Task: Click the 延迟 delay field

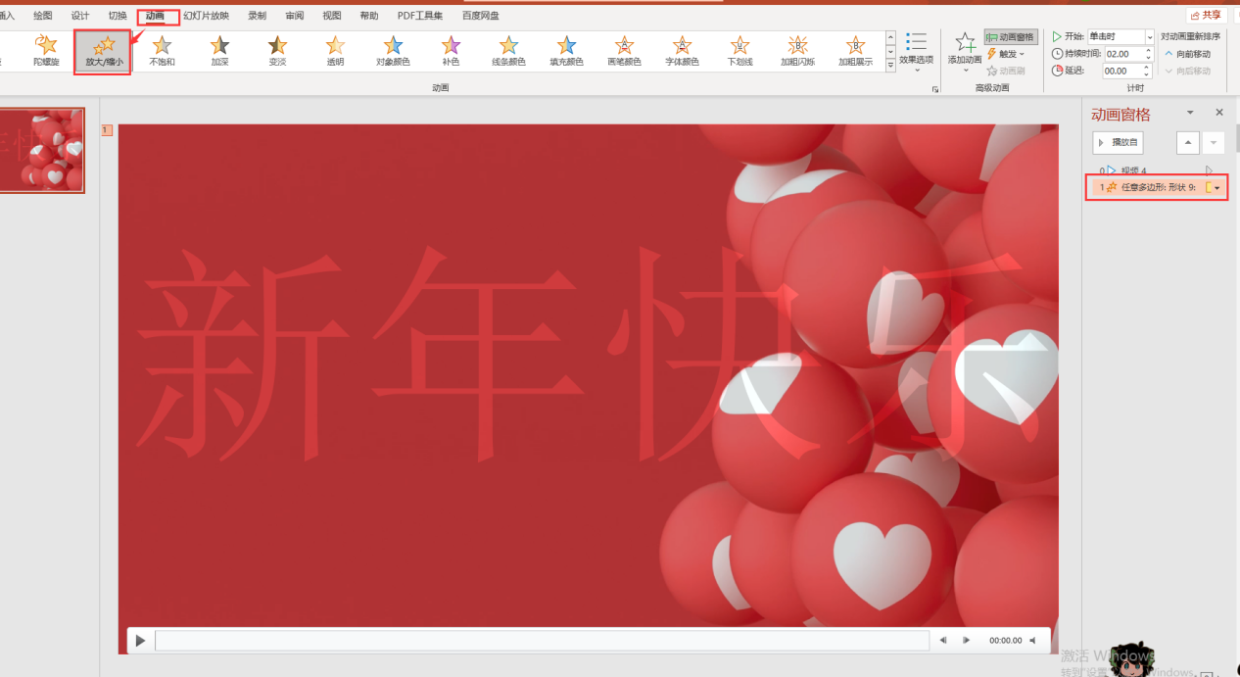Action: click(x=1121, y=71)
